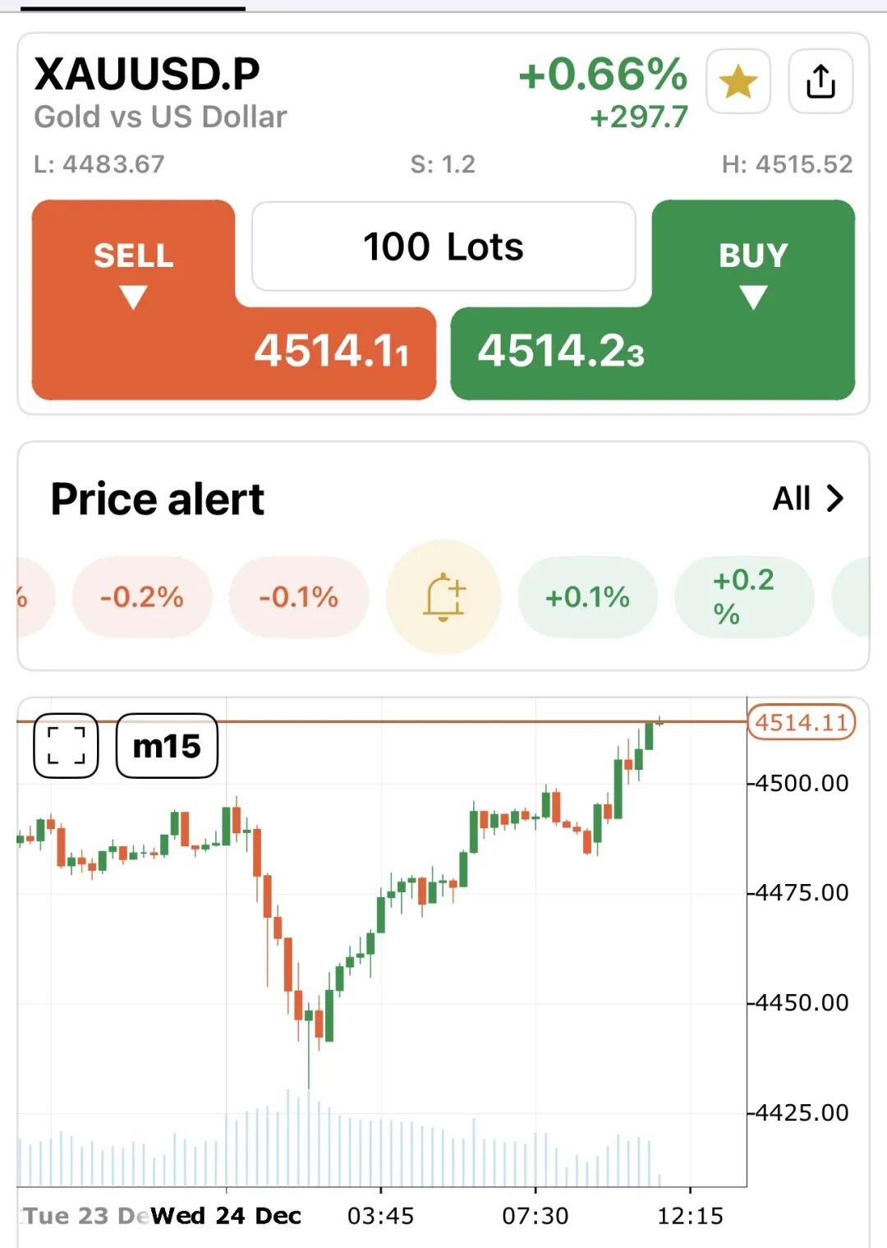Expand chart to fullscreen icon
887x1248 pixels.
(x=66, y=745)
